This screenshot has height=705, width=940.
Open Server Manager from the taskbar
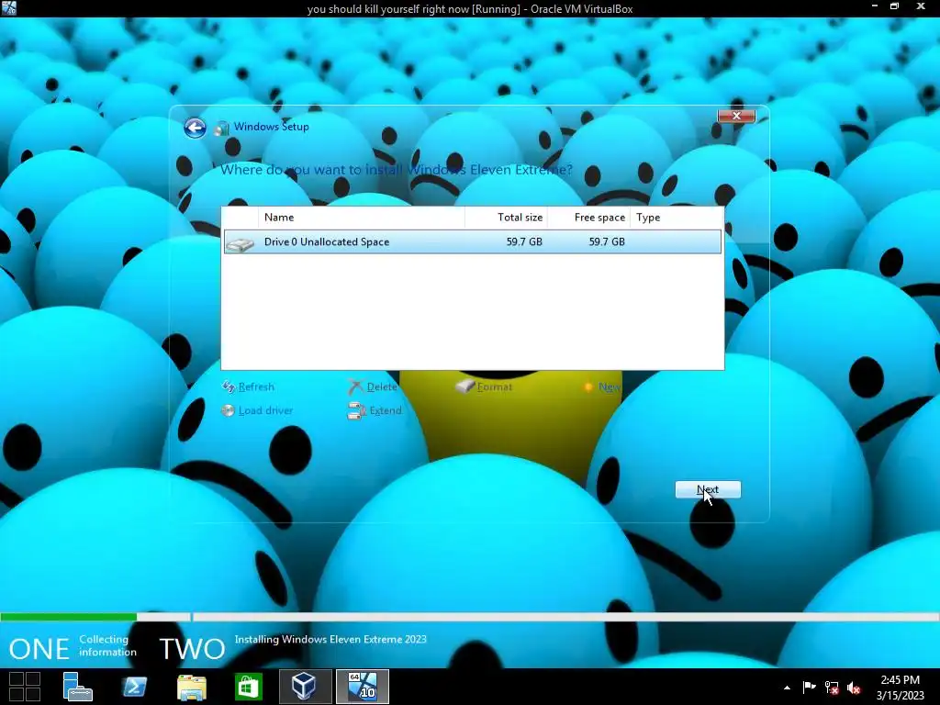point(77,687)
